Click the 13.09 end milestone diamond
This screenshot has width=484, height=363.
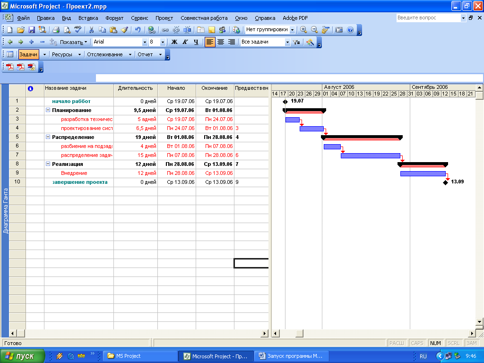click(445, 182)
